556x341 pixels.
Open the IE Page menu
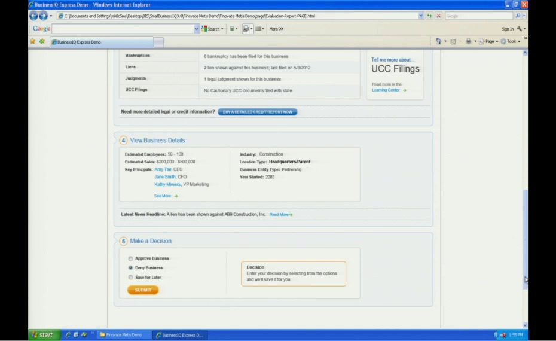pyautogui.click(x=488, y=41)
